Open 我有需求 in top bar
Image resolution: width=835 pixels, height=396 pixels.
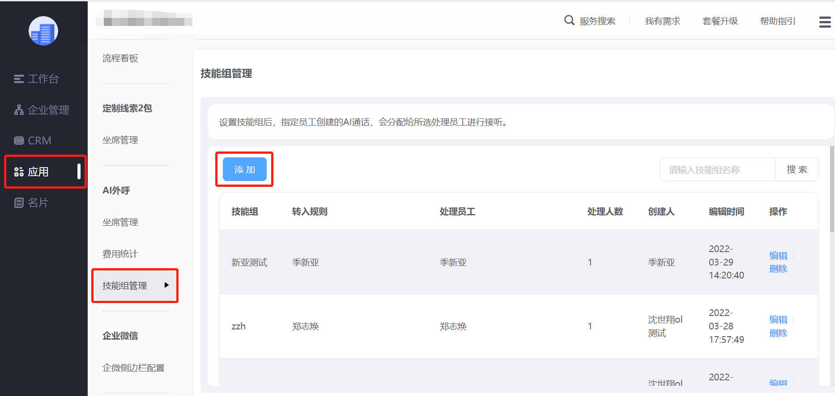(x=662, y=21)
